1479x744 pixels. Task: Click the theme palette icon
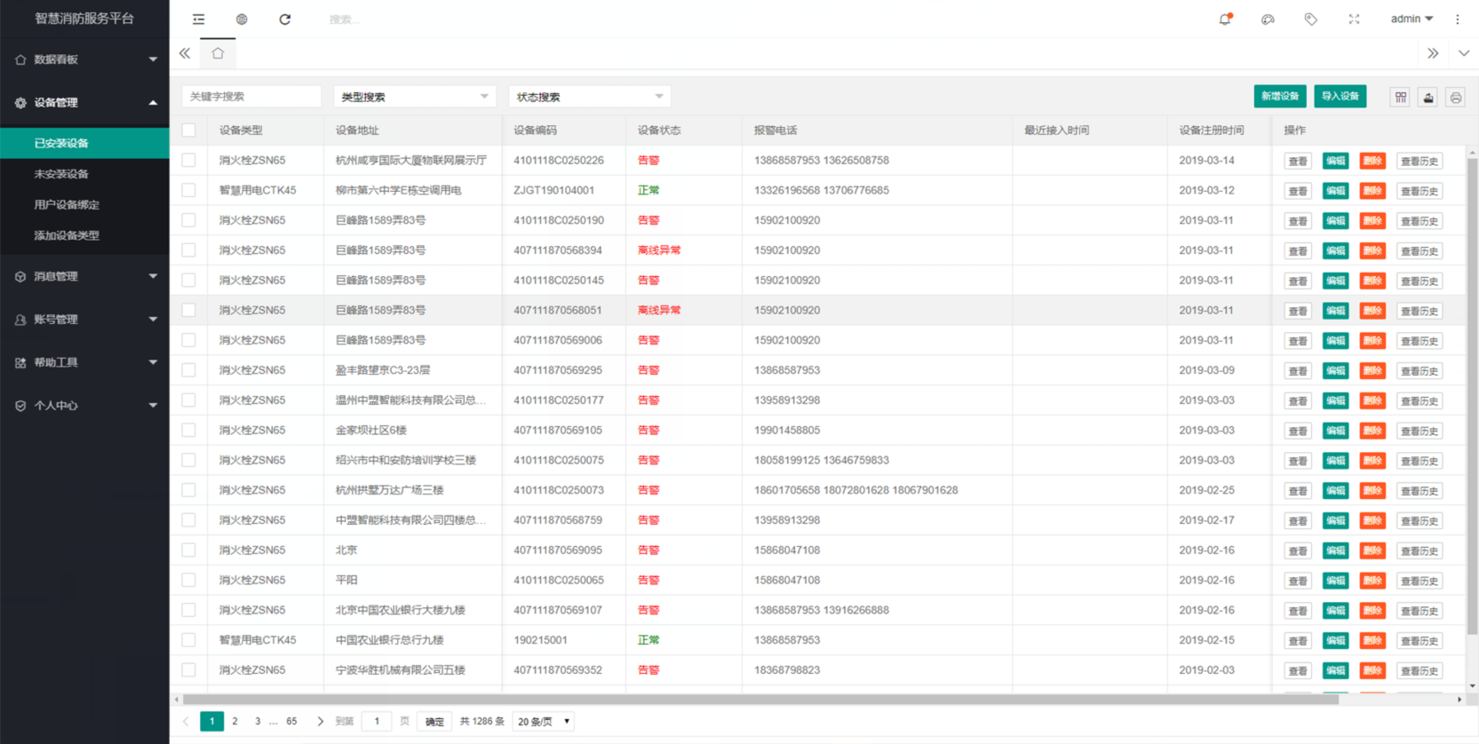1268,19
